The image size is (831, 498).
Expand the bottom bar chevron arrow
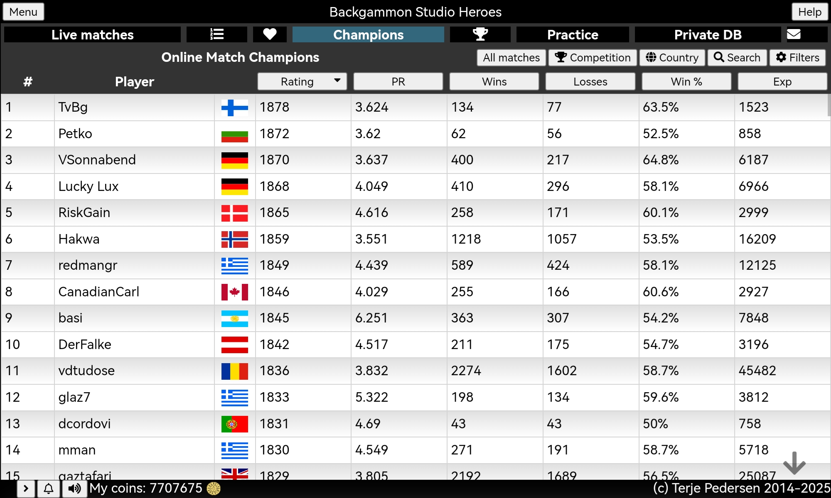(26, 488)
